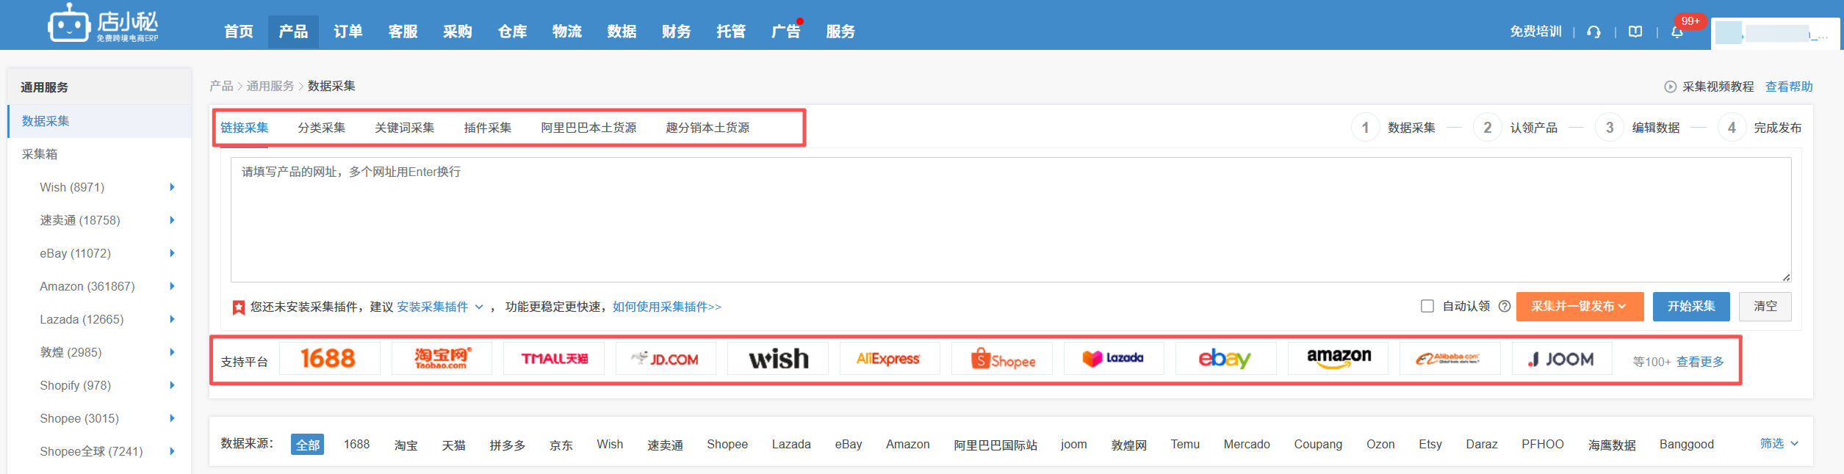This screenshot has height=474, width=1844.
Task: Click step 1 数据采集 circle
Action: tap(1365, 128)
